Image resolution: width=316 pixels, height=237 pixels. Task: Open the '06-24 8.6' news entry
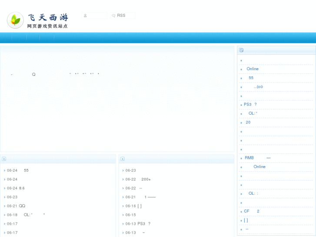(x=16, y=188)
